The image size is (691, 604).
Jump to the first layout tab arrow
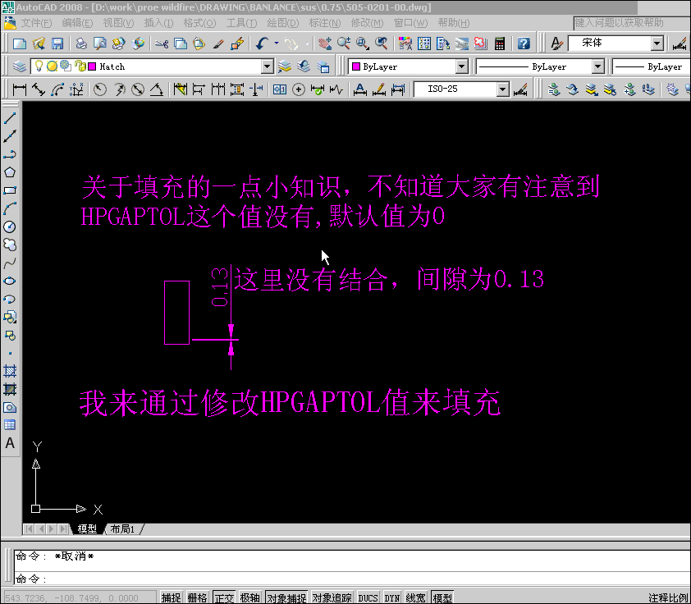pyautogui.click(x=29, y=528)
